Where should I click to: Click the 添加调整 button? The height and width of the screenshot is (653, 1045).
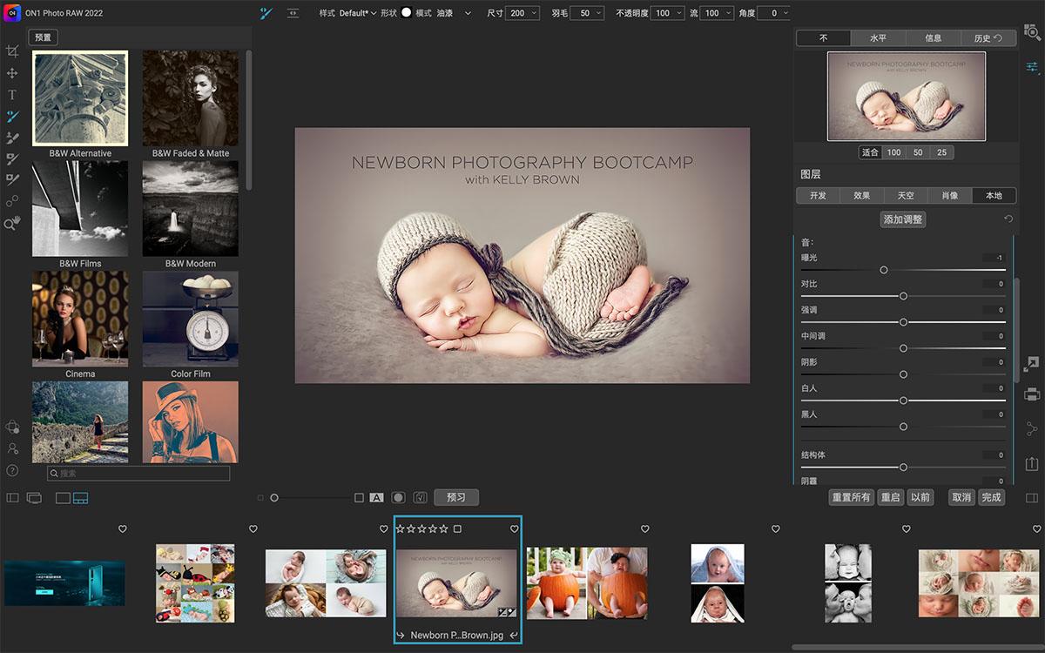point(903,219)
